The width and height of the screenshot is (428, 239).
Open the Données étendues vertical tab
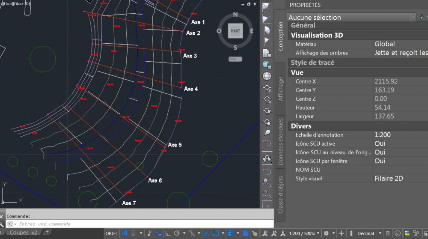[280, 142]
